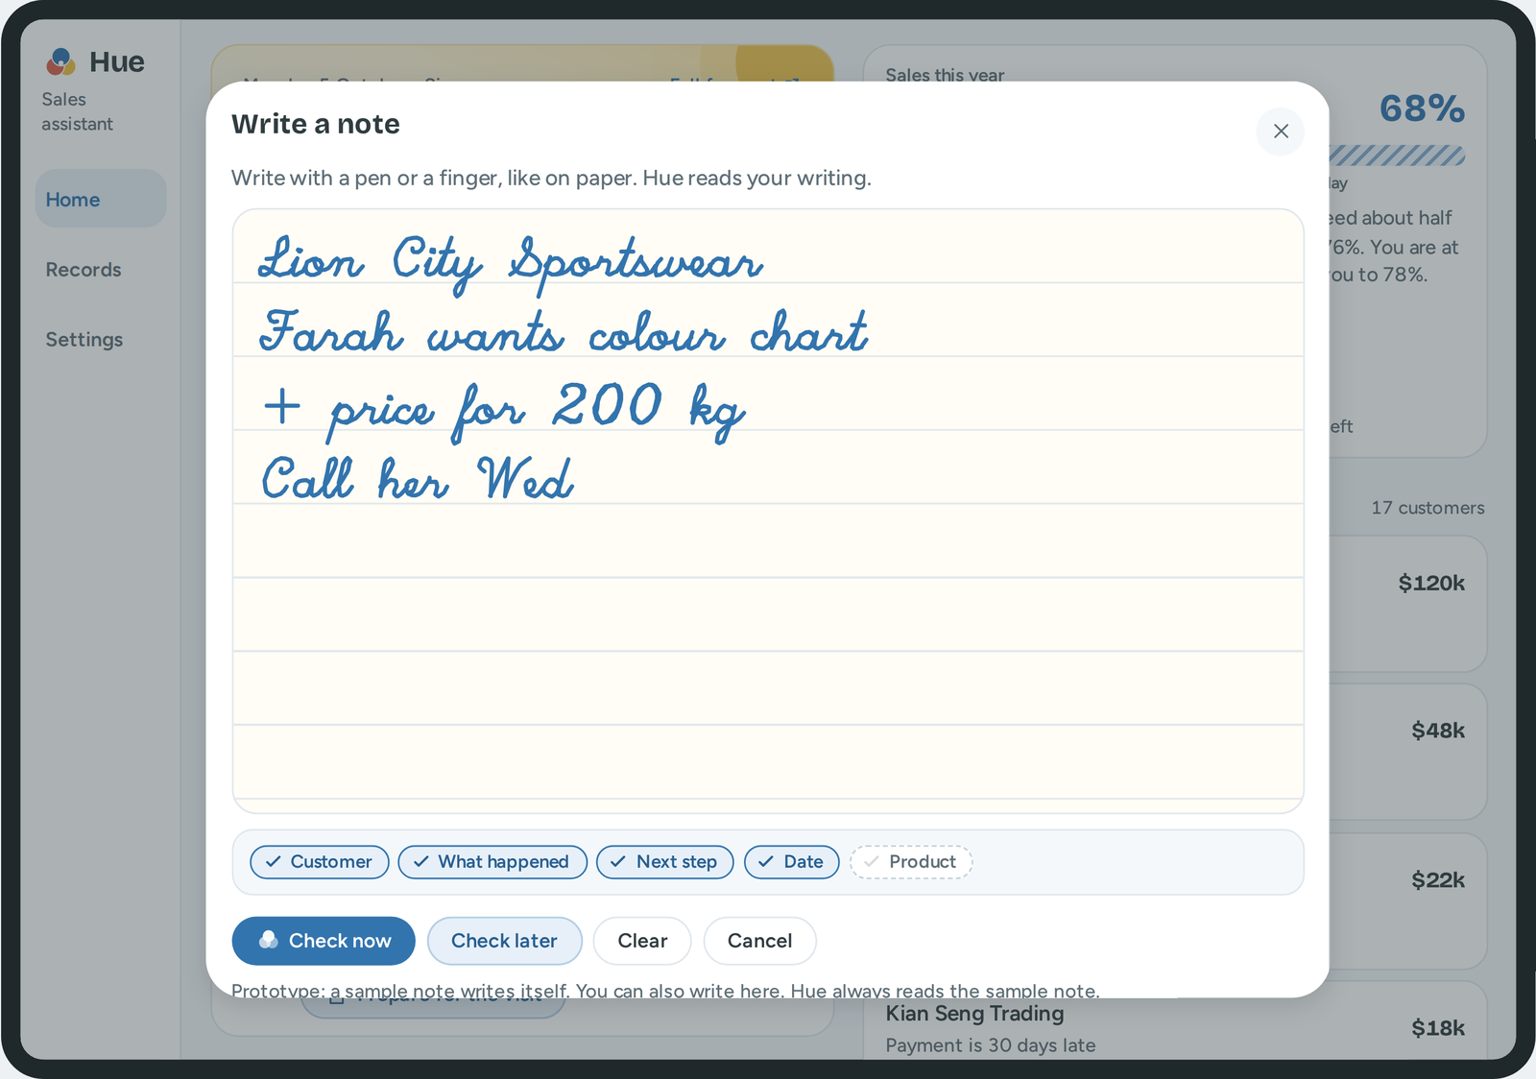1536x1079 pixels.
Task: Click the Hue logo icon in sidebar
Action: (60, 62)
